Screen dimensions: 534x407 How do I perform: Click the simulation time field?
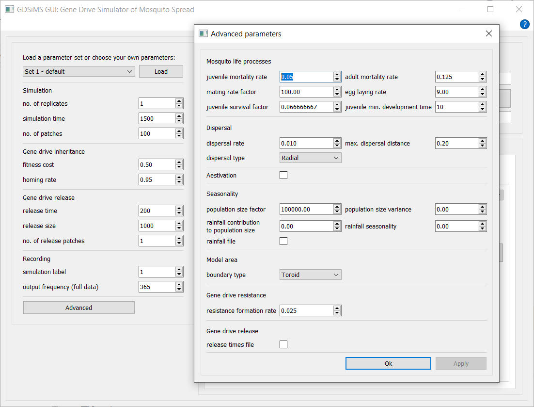(x=157, y=119)
